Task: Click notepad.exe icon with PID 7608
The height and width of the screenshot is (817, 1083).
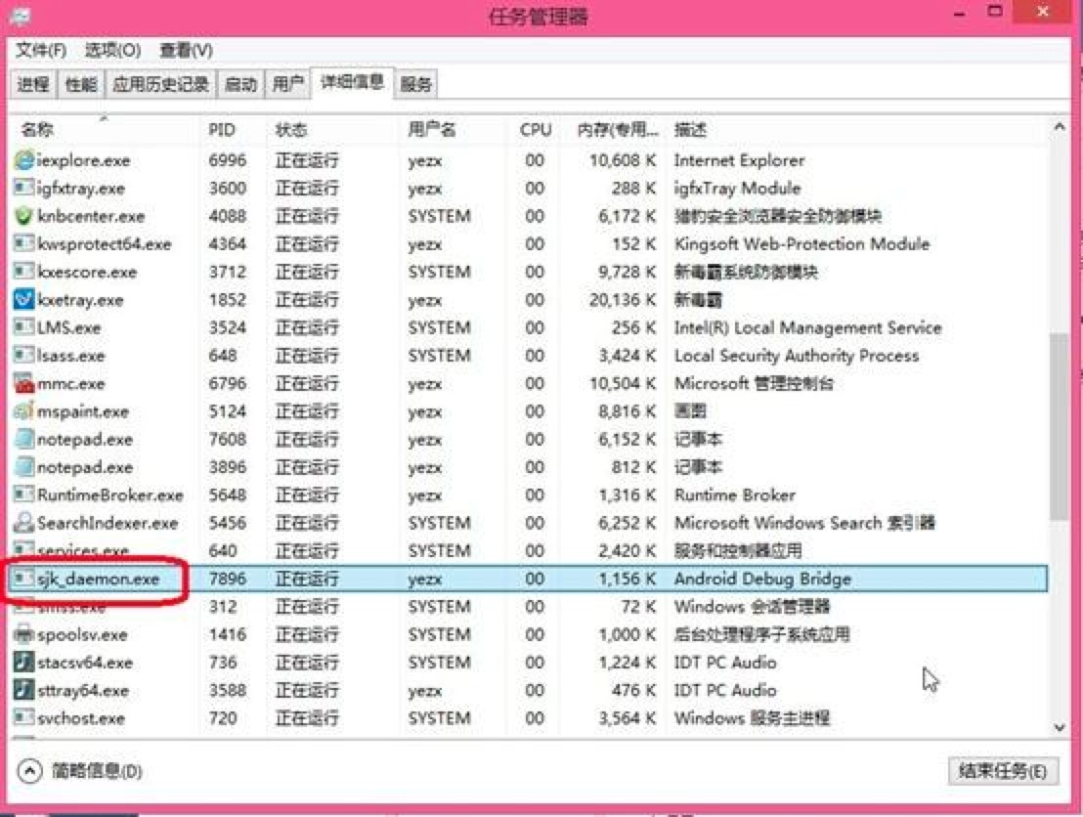Action: click(x=24, y=439)
